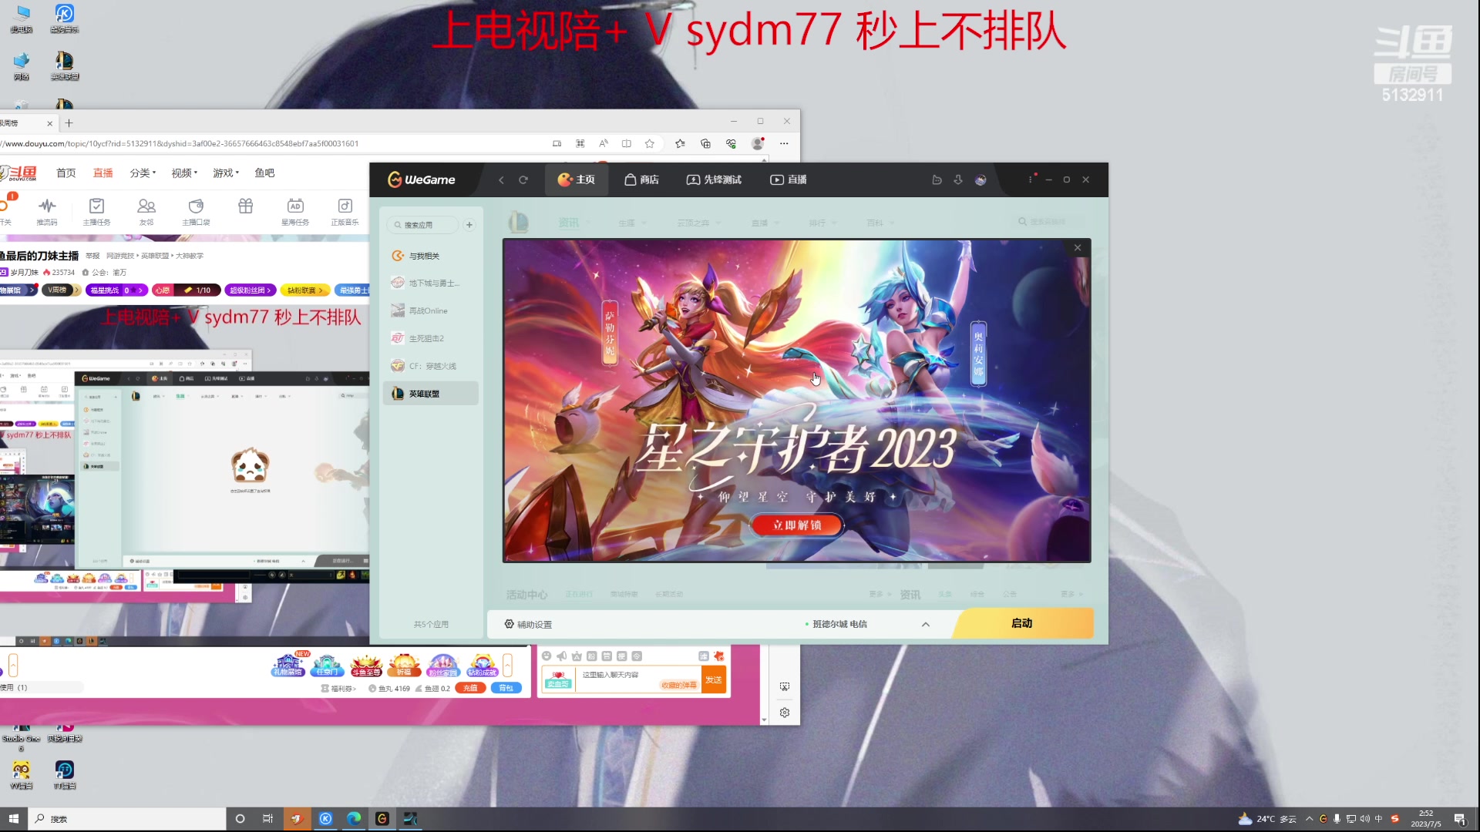Expand the gift panel arrow beside 钻粉成就
Image resolution: width=1480 pixels, height=832 pixels.
506,664
